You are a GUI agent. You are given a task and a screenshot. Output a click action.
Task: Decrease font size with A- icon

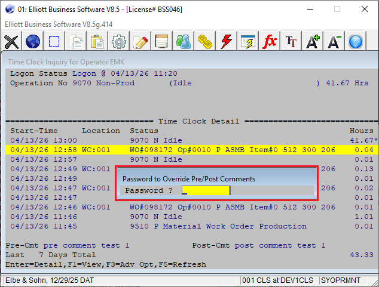point(334,42)
